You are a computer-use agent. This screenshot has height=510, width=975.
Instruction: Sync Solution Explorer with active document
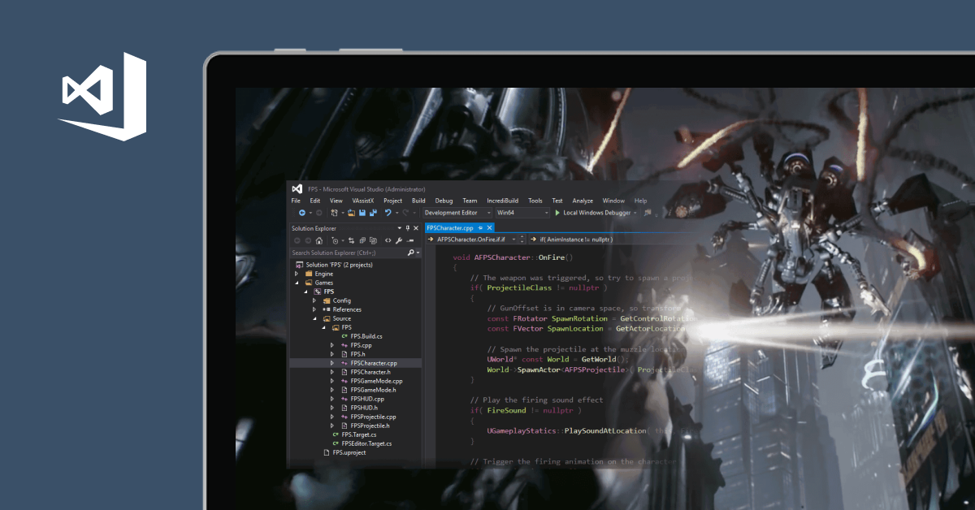352,240
